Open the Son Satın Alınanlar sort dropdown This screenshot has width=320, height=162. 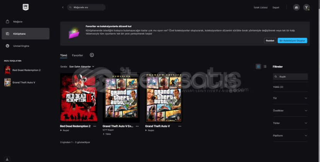[x=82, y=67]
